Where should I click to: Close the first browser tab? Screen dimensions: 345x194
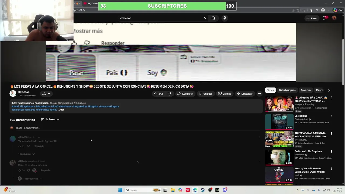point(80,4)
